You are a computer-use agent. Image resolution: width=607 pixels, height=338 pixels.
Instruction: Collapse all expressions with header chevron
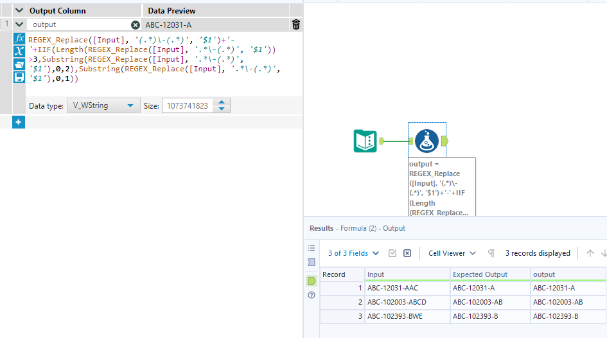point(19,10)
